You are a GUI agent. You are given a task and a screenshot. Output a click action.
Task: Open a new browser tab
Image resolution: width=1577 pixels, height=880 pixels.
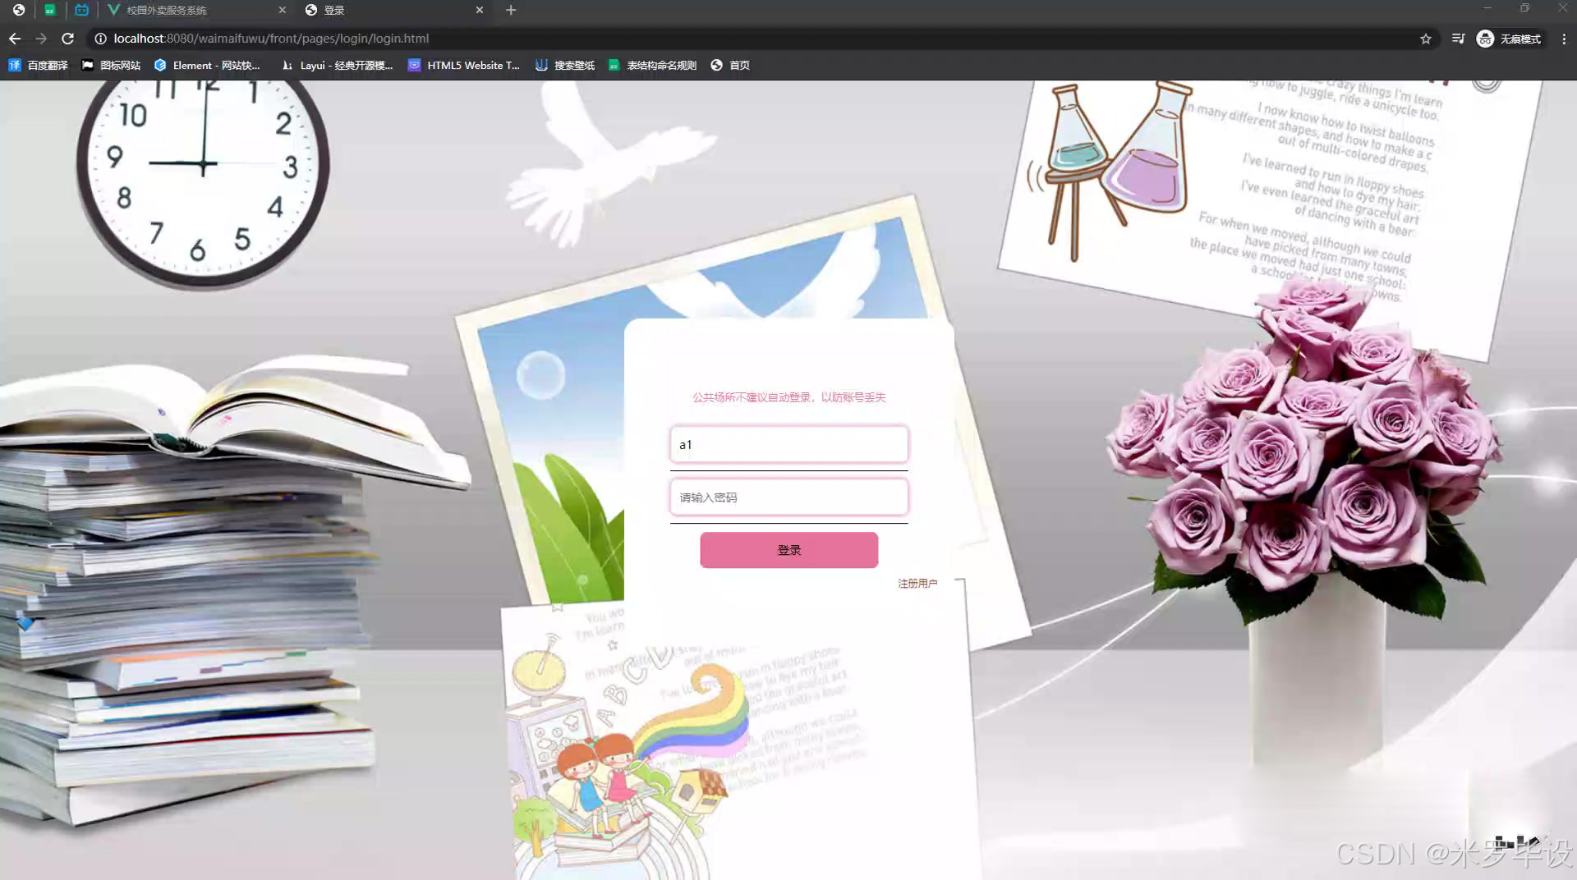[511, 10]
